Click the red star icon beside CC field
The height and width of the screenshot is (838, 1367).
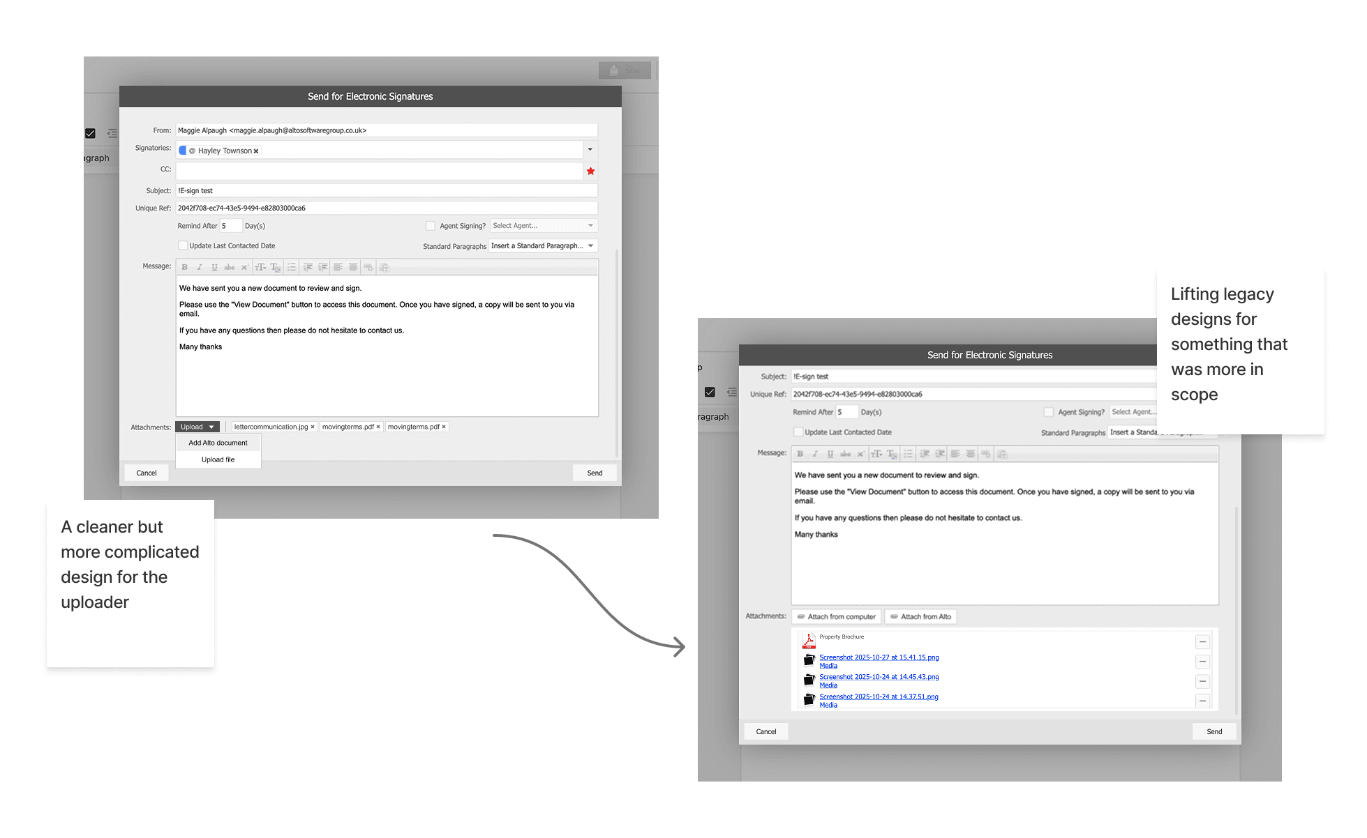590,171
